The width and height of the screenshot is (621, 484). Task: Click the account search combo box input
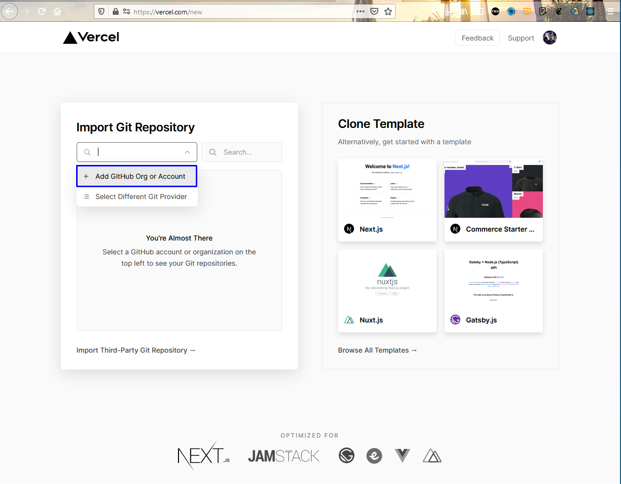point(137,152)
